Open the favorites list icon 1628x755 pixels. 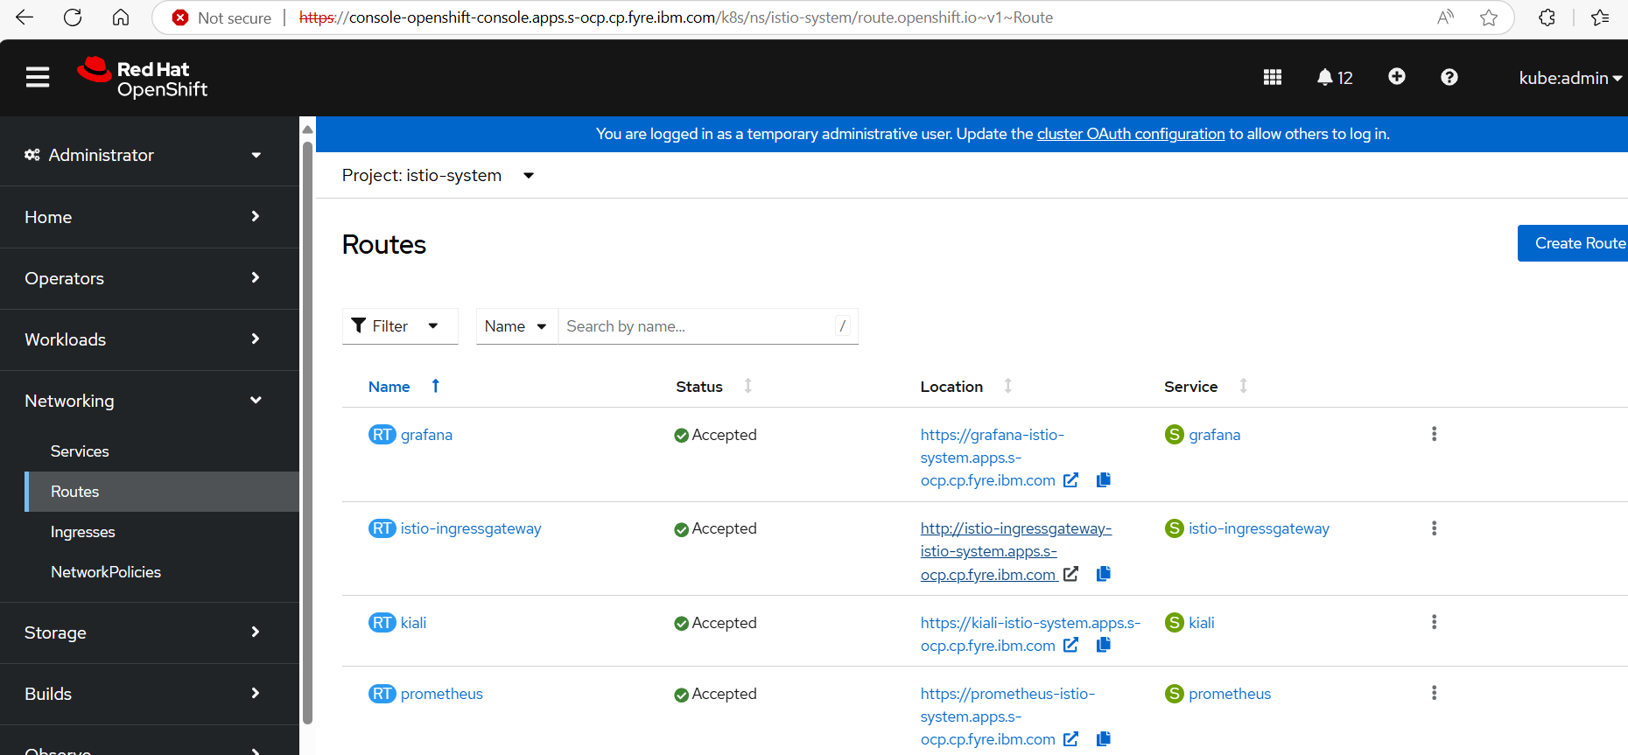1601,17
